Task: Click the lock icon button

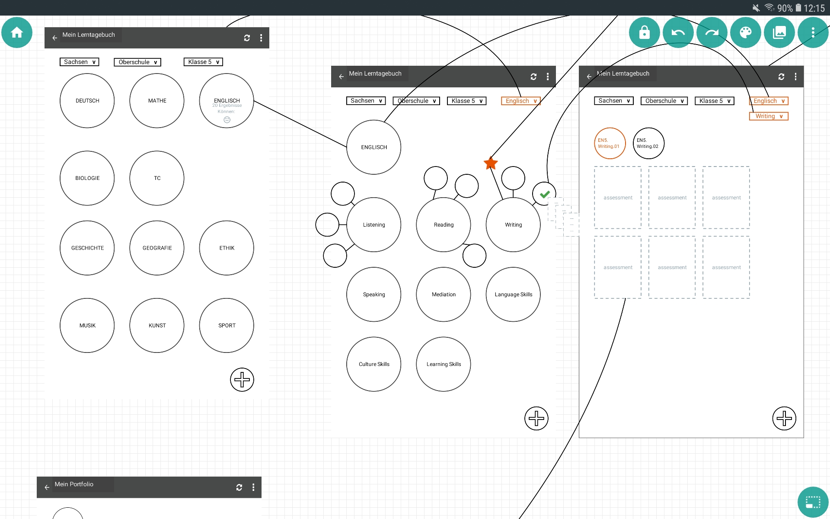Action: 644,32
